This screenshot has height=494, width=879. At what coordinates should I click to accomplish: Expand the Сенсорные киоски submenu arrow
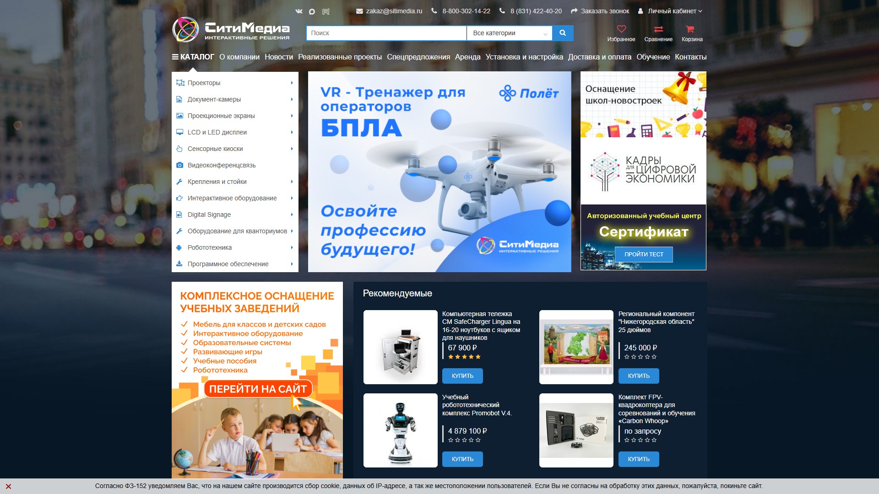(292, 149)
